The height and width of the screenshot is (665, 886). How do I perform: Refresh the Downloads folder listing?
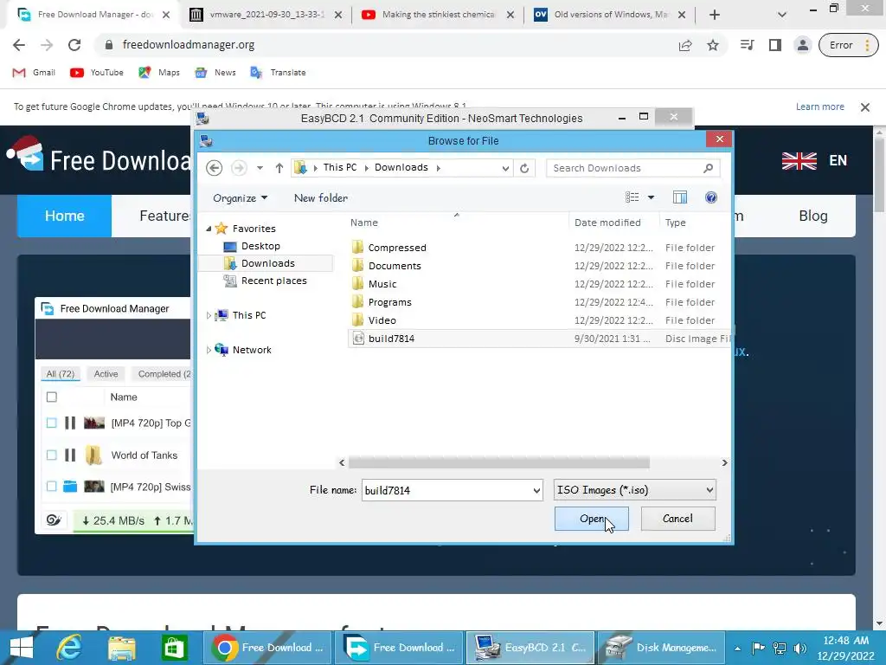coord(524,168)
